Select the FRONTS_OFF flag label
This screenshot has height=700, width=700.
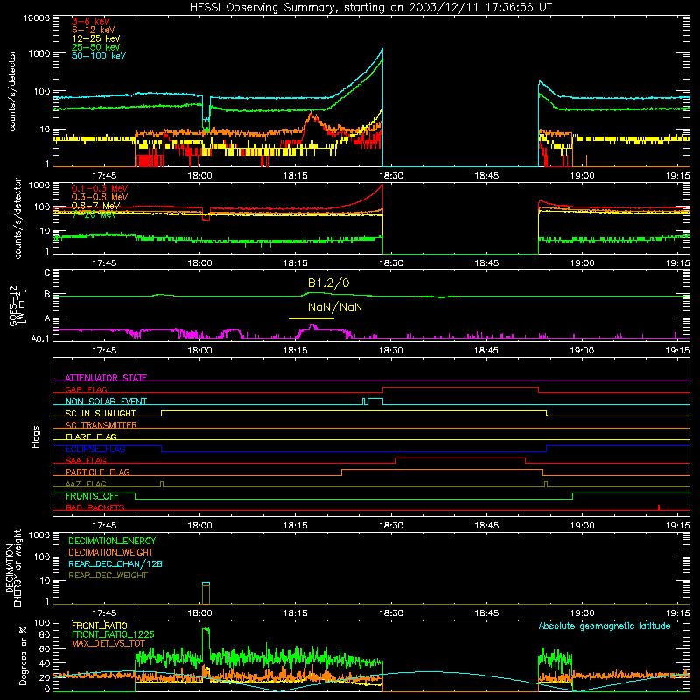(92, 496)
